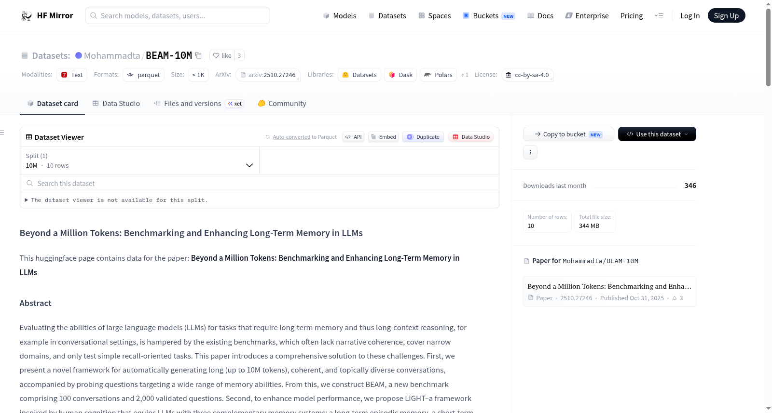This screenshot has width=772, height=413.
Task: Click the xet badge
Action: [235, 104]
